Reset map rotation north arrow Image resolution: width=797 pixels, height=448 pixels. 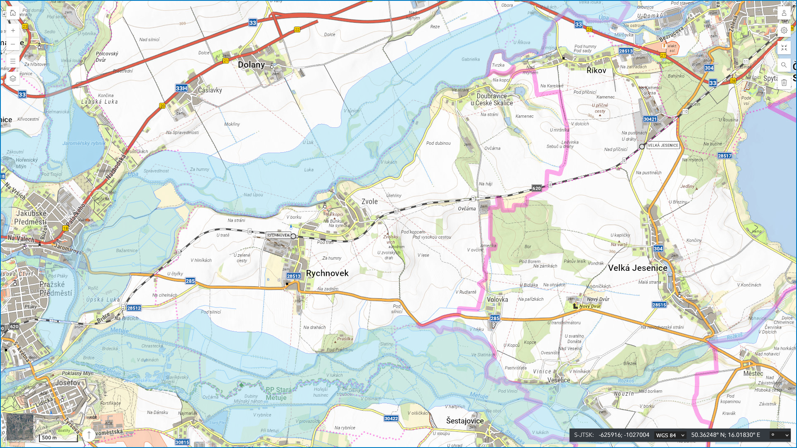coord(88,435)
